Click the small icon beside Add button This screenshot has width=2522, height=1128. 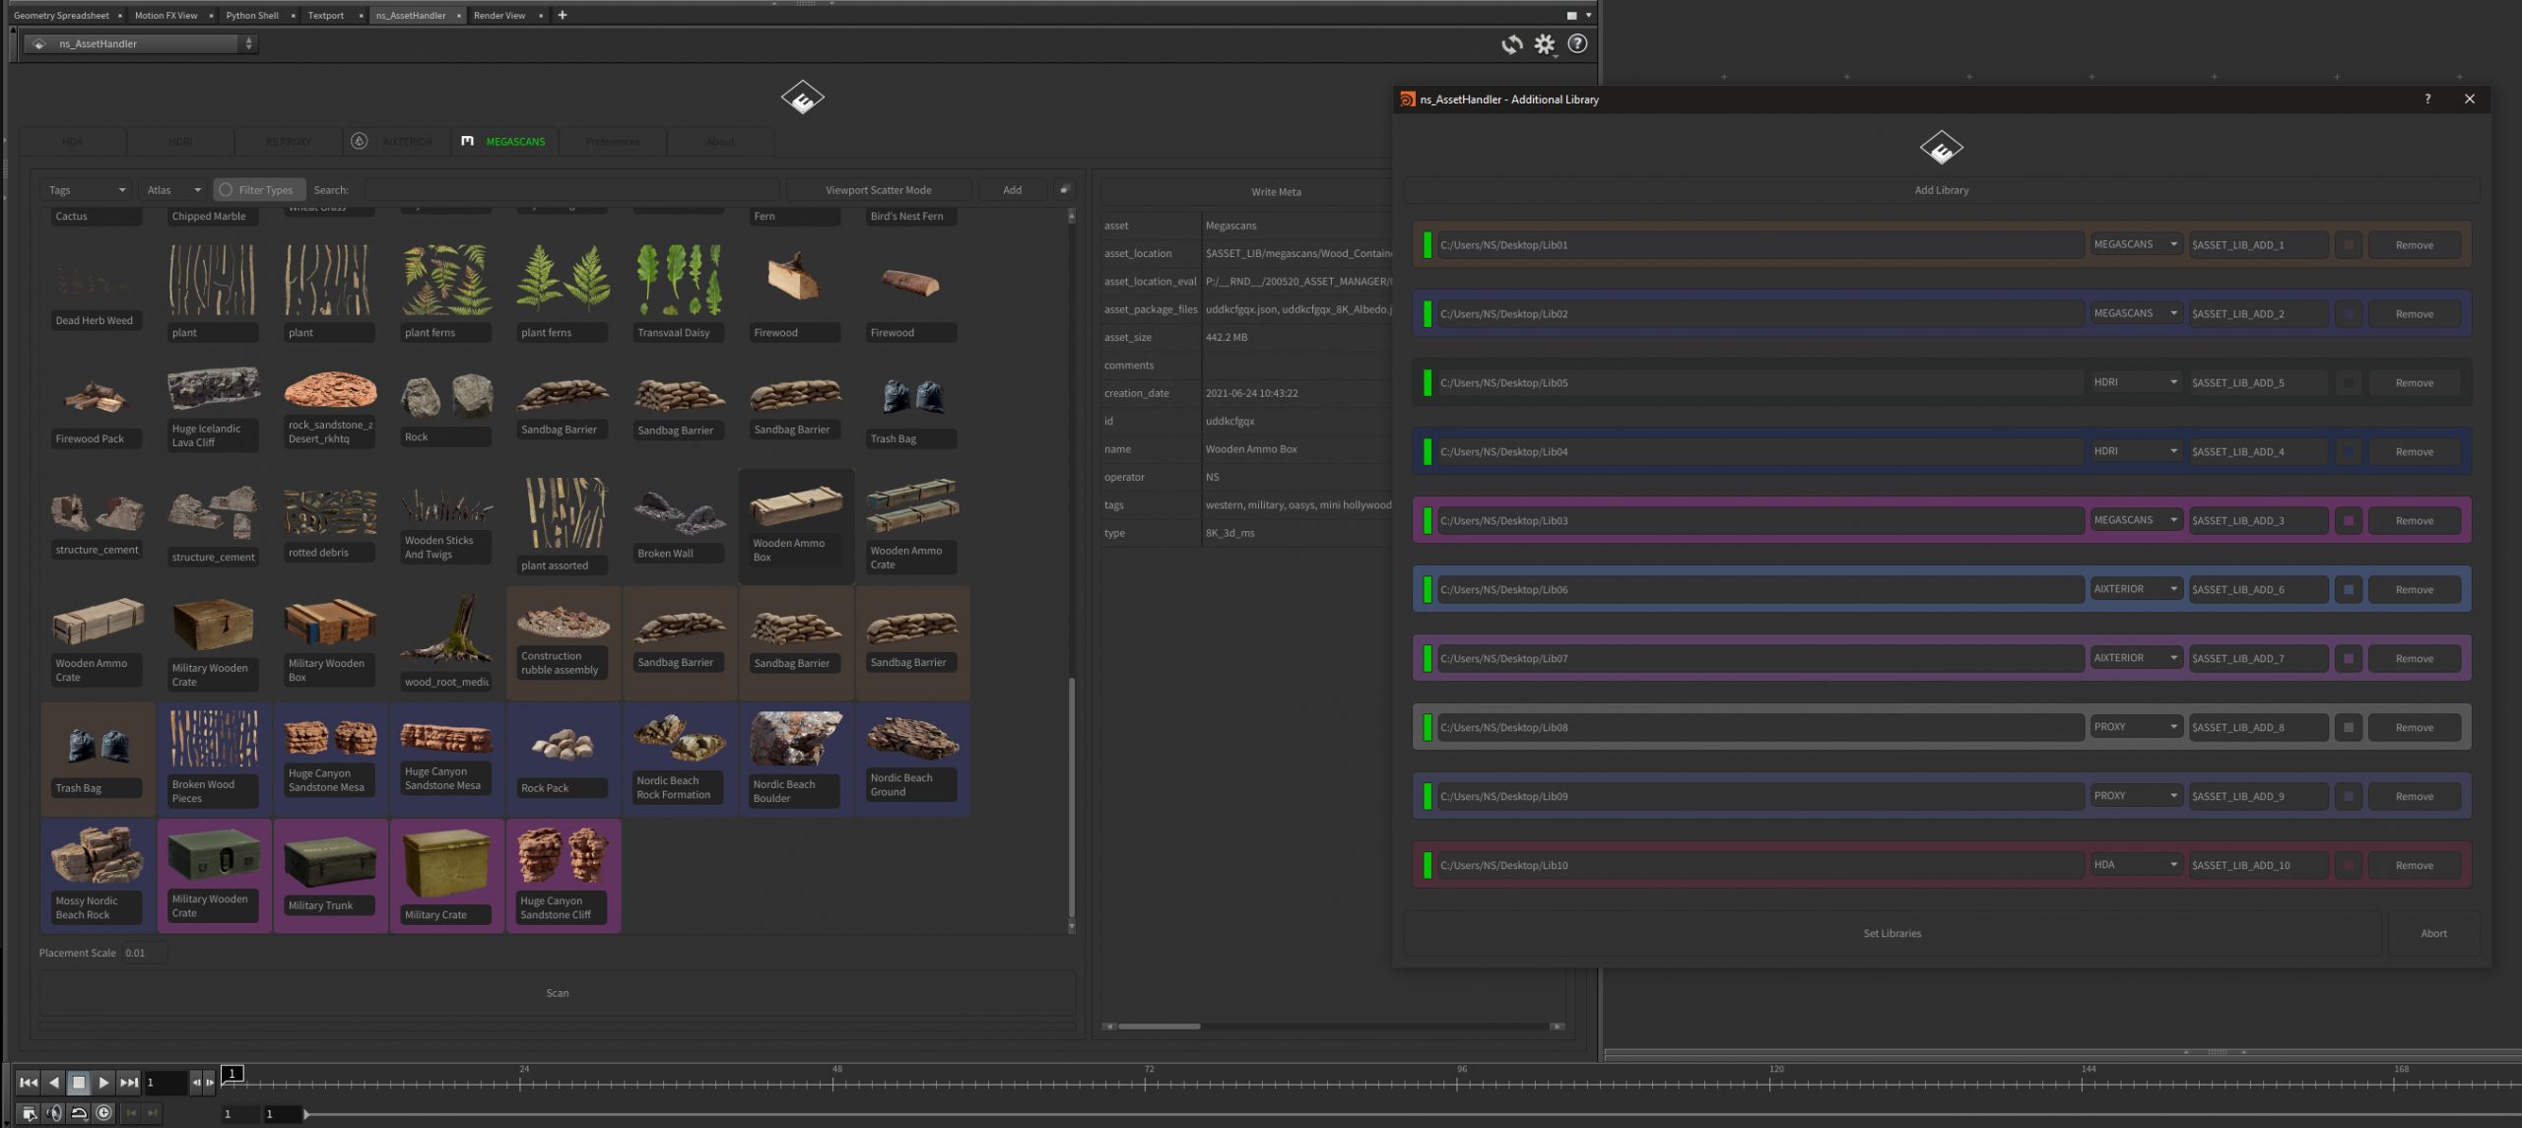1064,190
